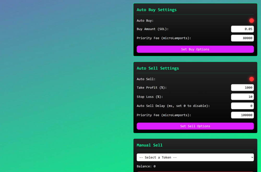Image resolution: width=261 pixels, height=172 pixels.
Task: Click the Auto Buy Settings heading
Action: coord(157,10)
